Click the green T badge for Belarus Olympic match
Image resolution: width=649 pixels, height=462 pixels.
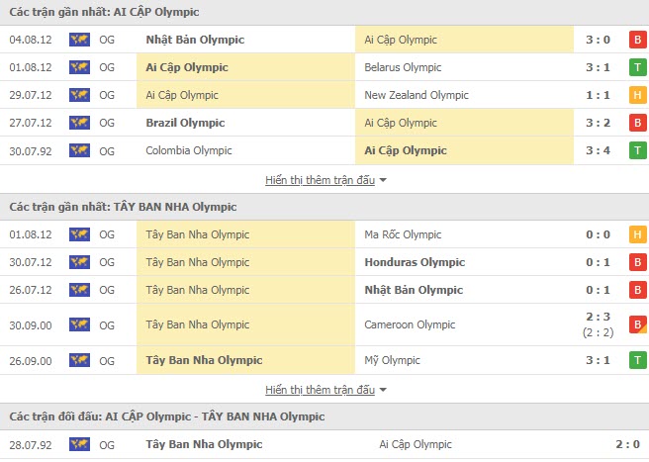637,67
